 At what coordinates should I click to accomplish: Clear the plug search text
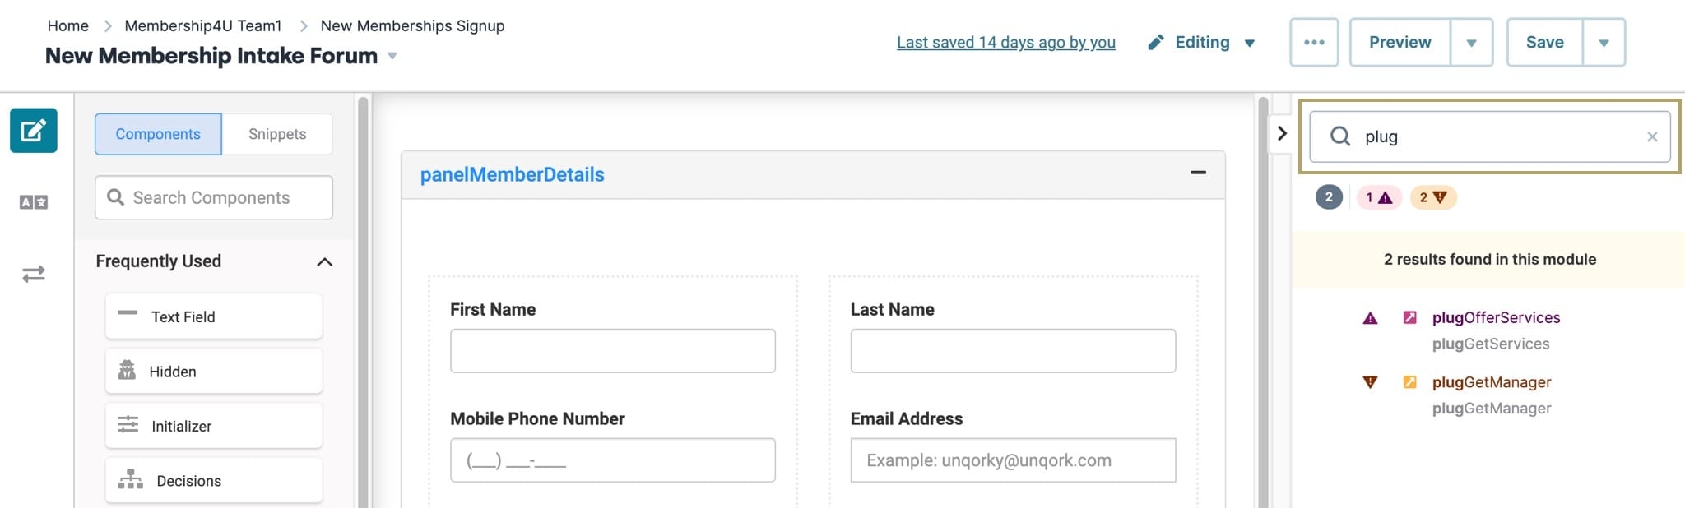[1652, 136]
